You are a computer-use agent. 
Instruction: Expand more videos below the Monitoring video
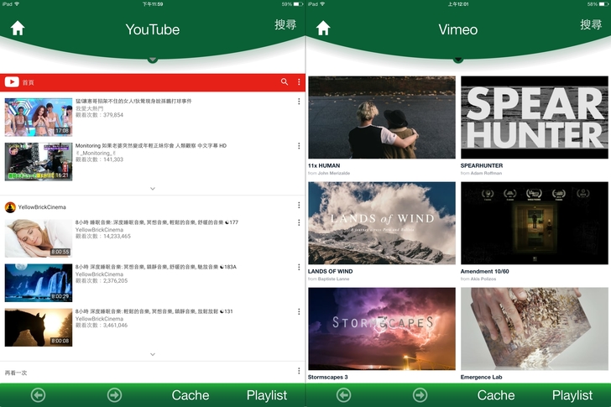153,189
